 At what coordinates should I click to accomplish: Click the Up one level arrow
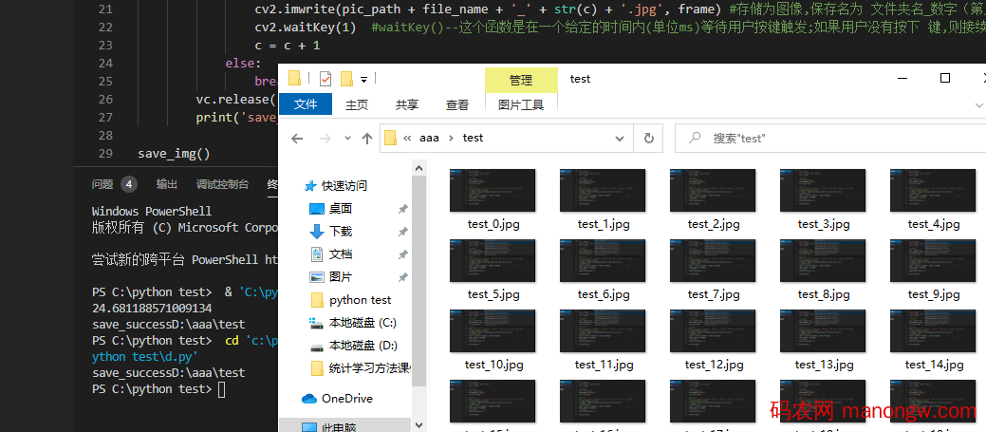(366, 139)
